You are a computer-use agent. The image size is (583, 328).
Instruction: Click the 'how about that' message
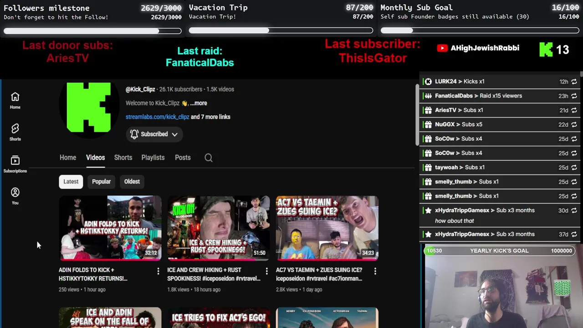coord(455,221)
